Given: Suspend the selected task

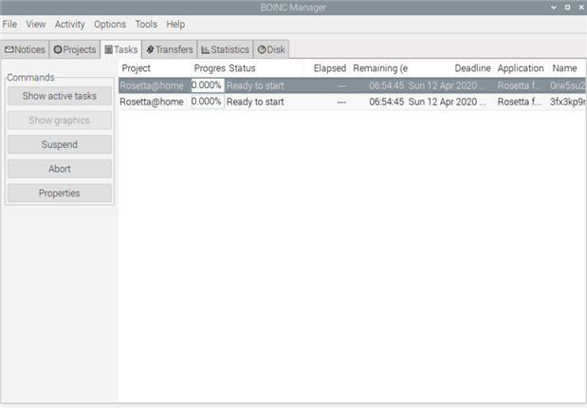Looking at the screenshot, I should click(x=60, y=144).
